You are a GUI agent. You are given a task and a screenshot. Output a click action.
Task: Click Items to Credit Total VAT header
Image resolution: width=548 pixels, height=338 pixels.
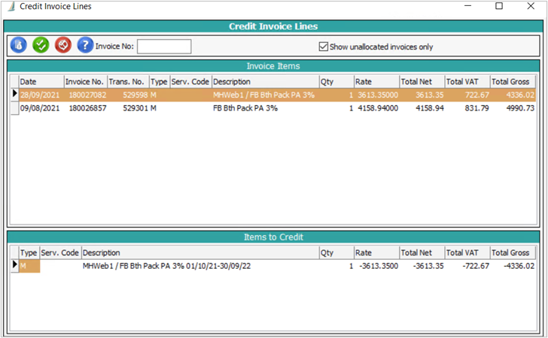[x=467, y=252]
